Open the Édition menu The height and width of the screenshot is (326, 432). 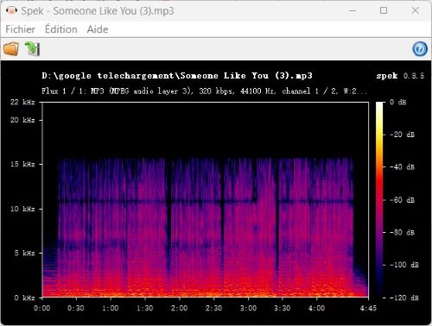(61, 29)
